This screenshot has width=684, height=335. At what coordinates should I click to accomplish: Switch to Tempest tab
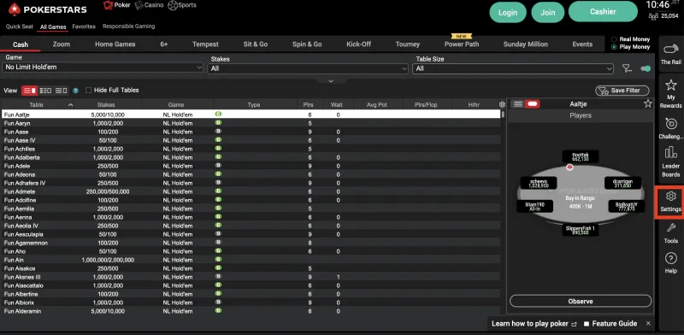coord(205,44)
